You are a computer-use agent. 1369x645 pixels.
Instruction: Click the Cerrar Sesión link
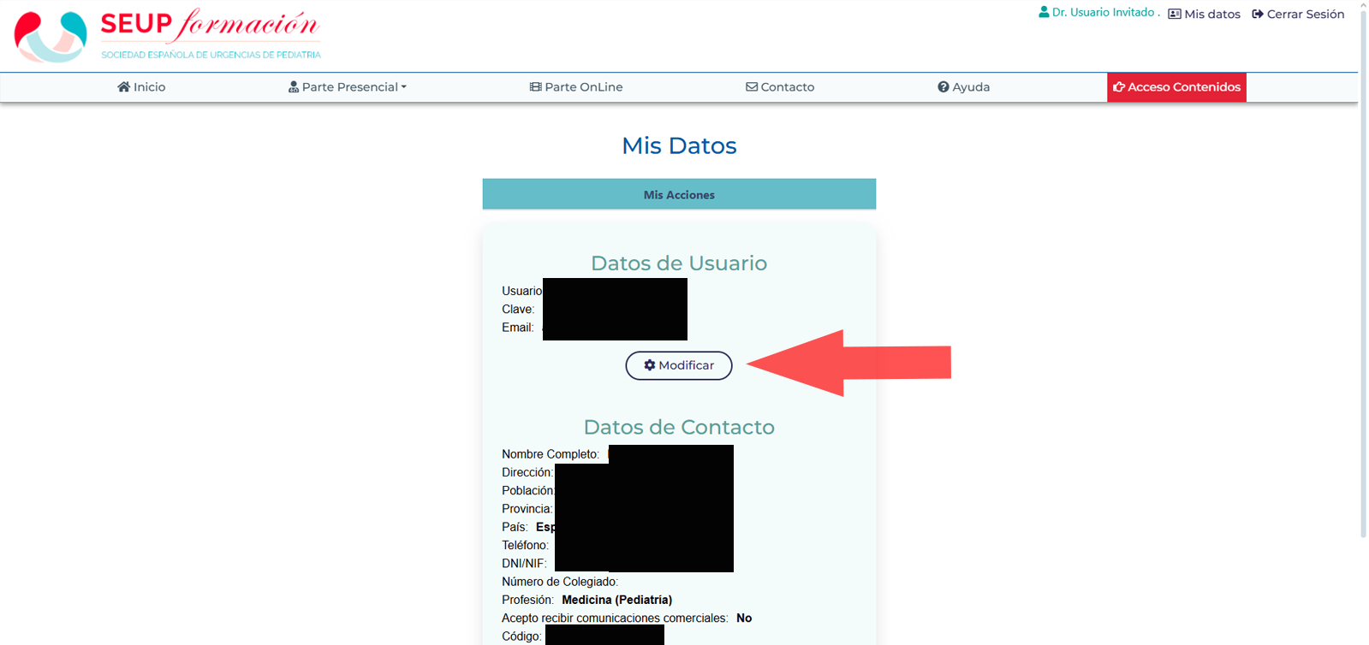[1306, 15]
